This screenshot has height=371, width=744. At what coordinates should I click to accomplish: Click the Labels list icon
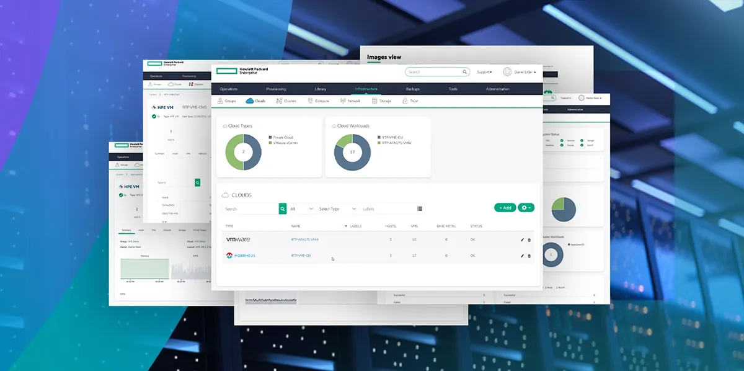tap(420, 209)
